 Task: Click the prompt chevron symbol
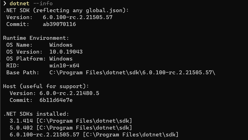click(x=5, y=4)
